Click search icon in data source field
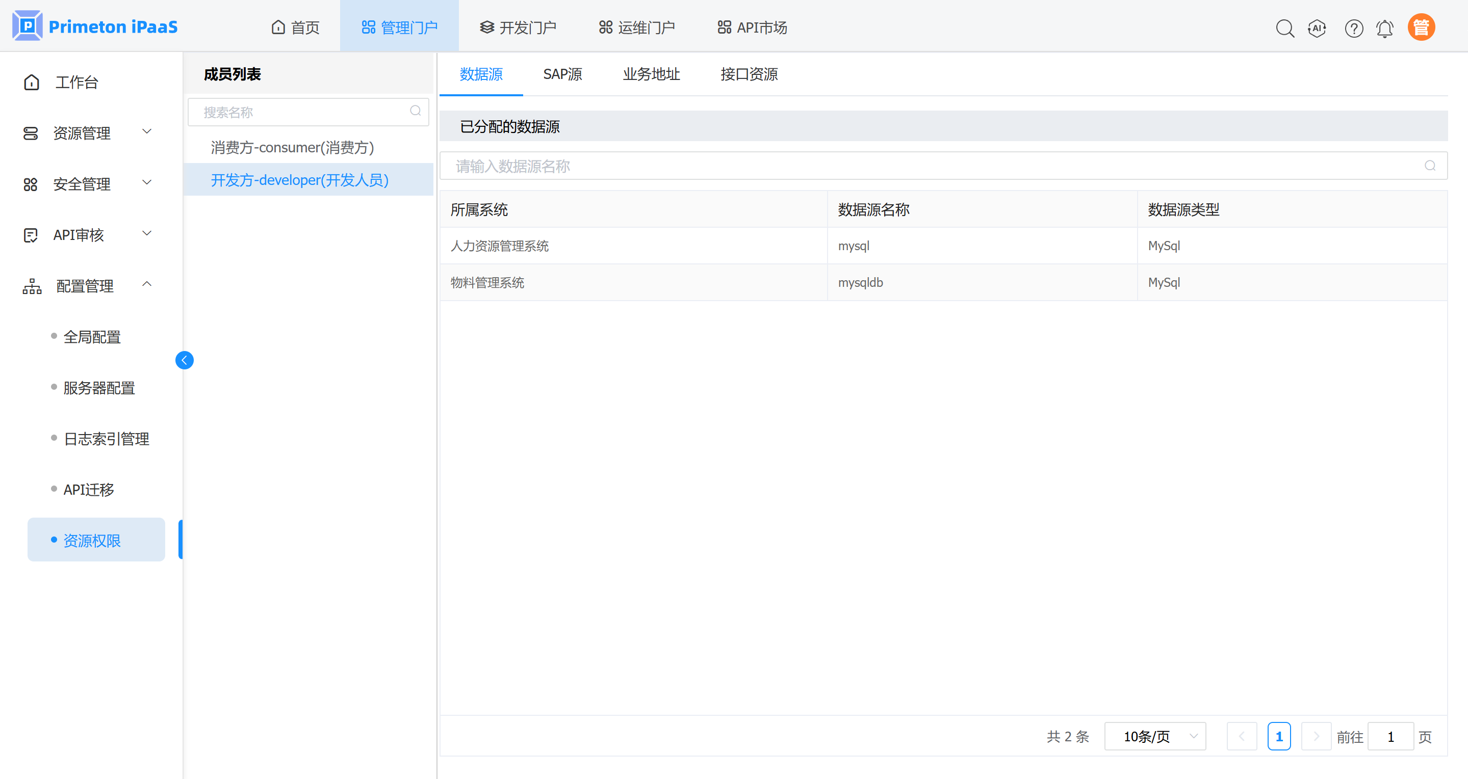Screen dimensions: 1468x779 coord(1430,166)
